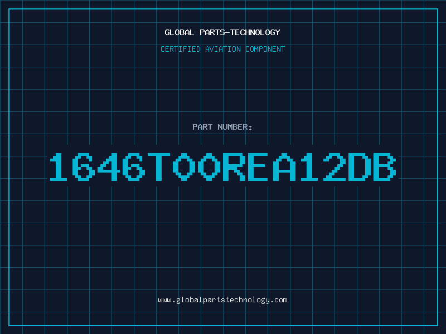The height and width of the screenshot is (334, 446).
Task: Click the PART NUMBER: label
Action: (222, 127)
